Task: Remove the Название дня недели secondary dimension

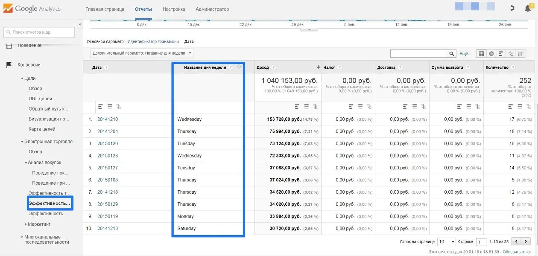Action: tap(239, 67)
